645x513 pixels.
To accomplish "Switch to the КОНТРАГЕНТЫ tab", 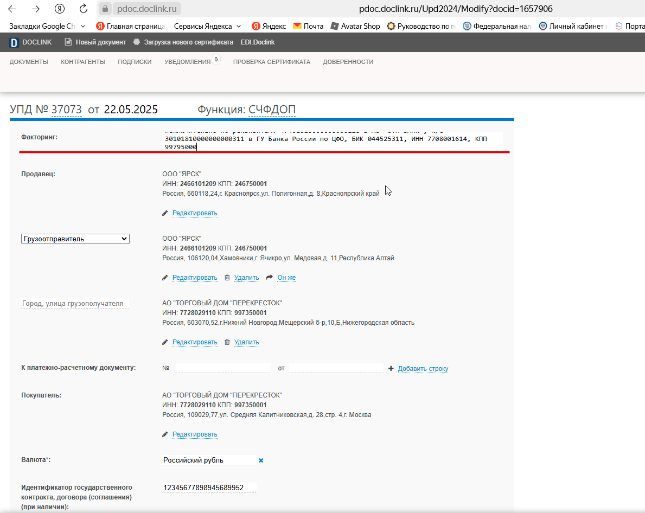I will coord(82,62).
